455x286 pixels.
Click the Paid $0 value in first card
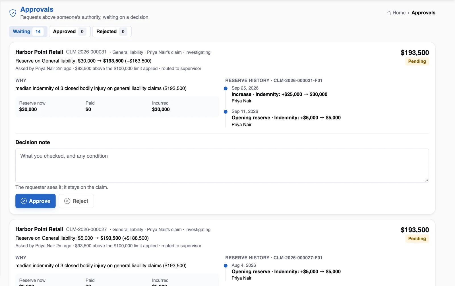coord(88,110)
